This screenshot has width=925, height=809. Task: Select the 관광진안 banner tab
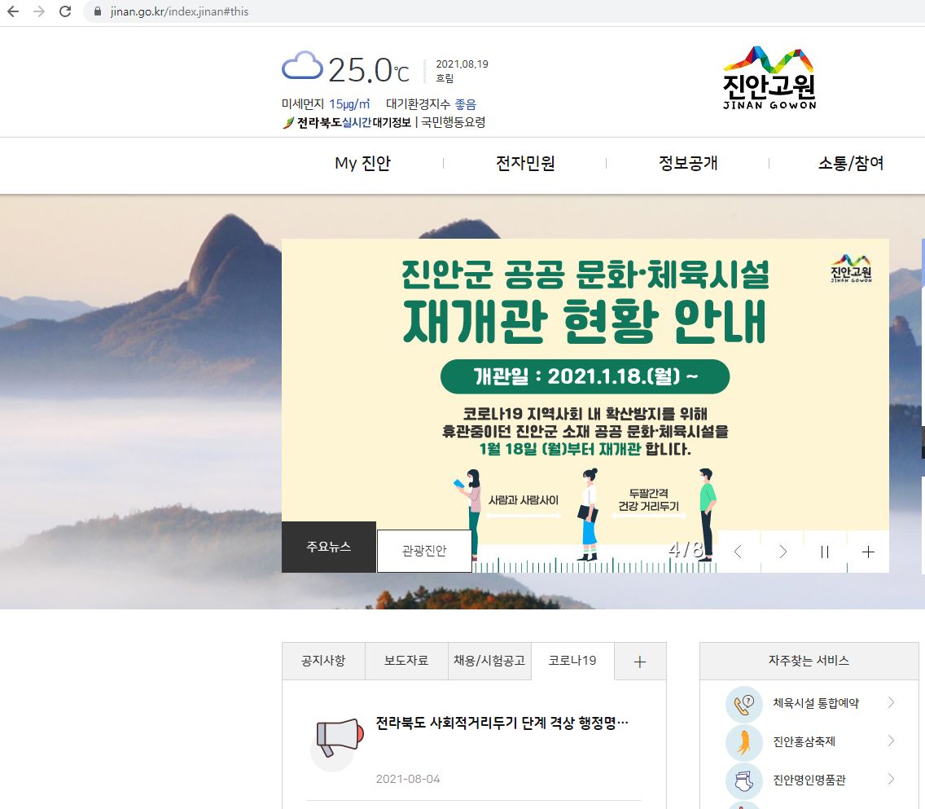coord(424,551)
